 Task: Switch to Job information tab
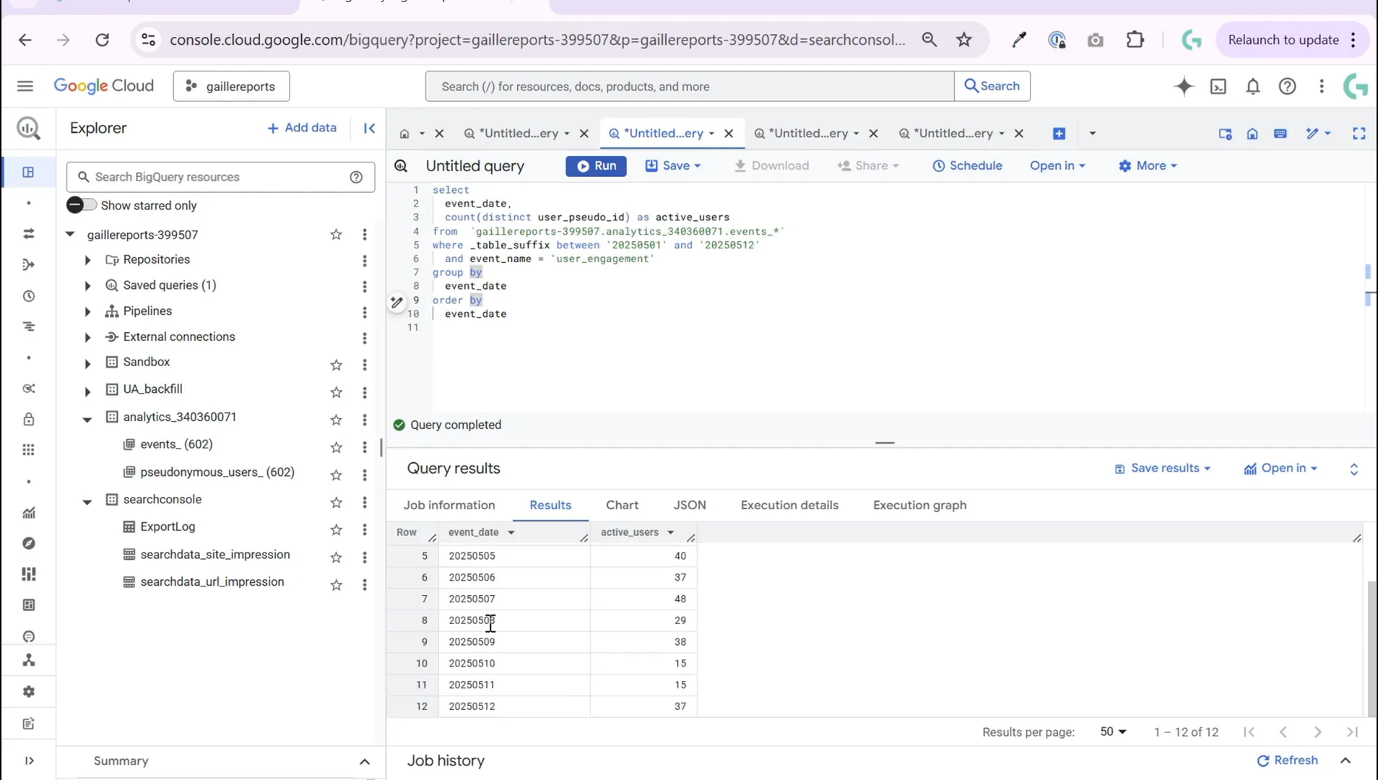tap(449, 505)
